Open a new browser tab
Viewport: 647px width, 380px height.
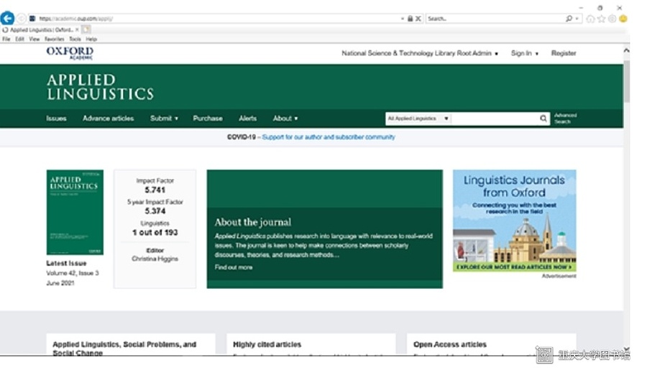pos(86,29)
